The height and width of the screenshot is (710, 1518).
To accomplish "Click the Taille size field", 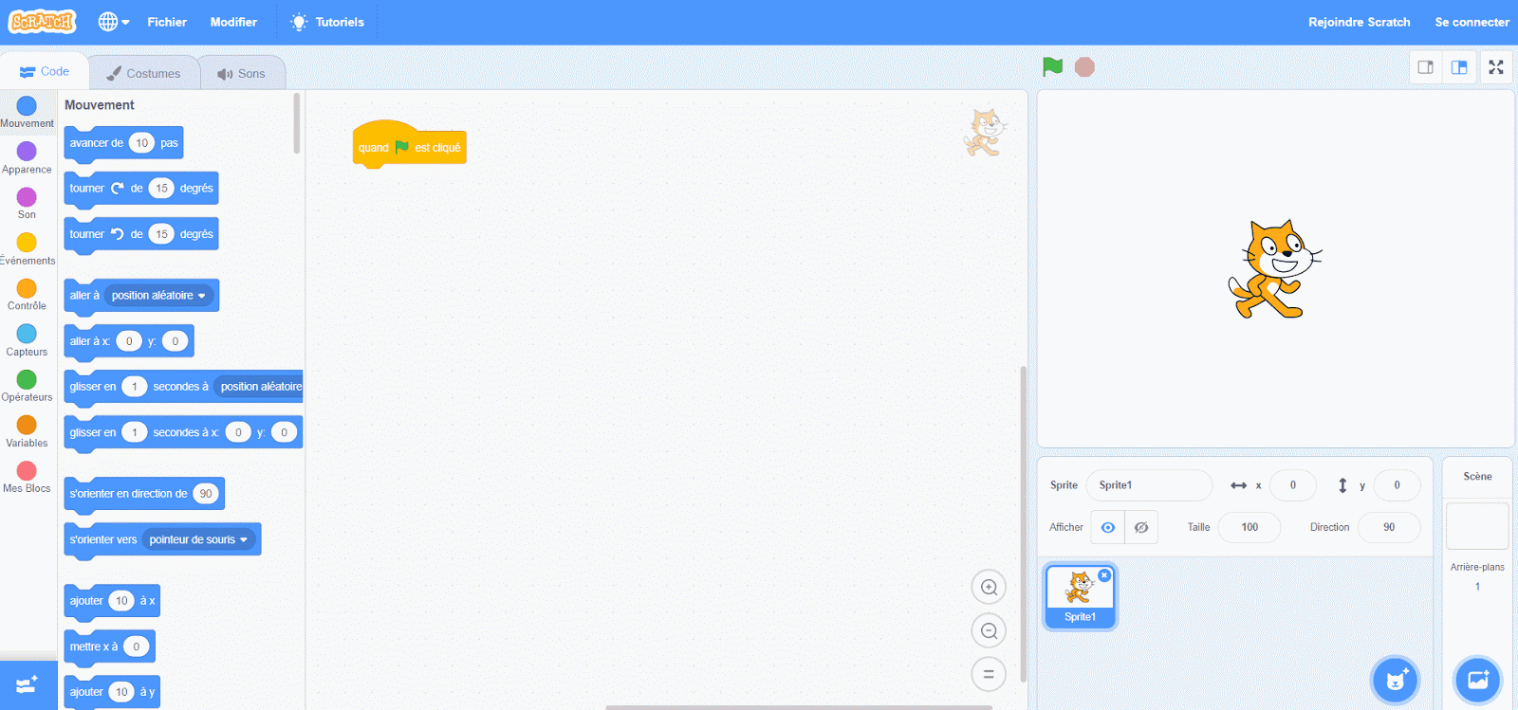I will pyautogui.click(x=1250, y=527).
